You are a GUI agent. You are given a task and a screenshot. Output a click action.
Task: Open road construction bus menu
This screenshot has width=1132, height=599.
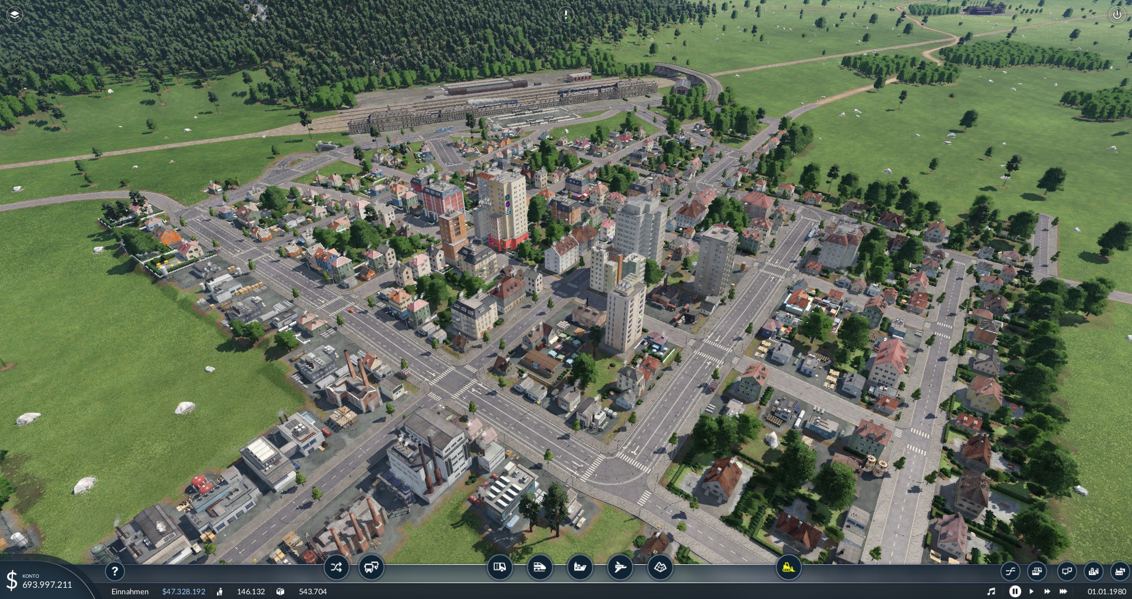tap(499, 568)
